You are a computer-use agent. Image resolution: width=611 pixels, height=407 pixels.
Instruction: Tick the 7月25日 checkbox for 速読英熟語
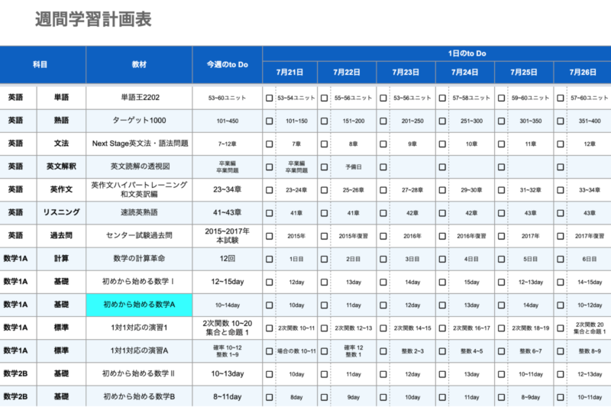pos(502,213)
